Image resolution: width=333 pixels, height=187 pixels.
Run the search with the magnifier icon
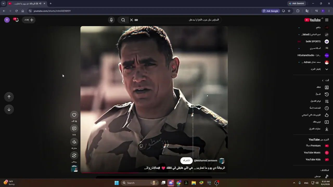123,20
